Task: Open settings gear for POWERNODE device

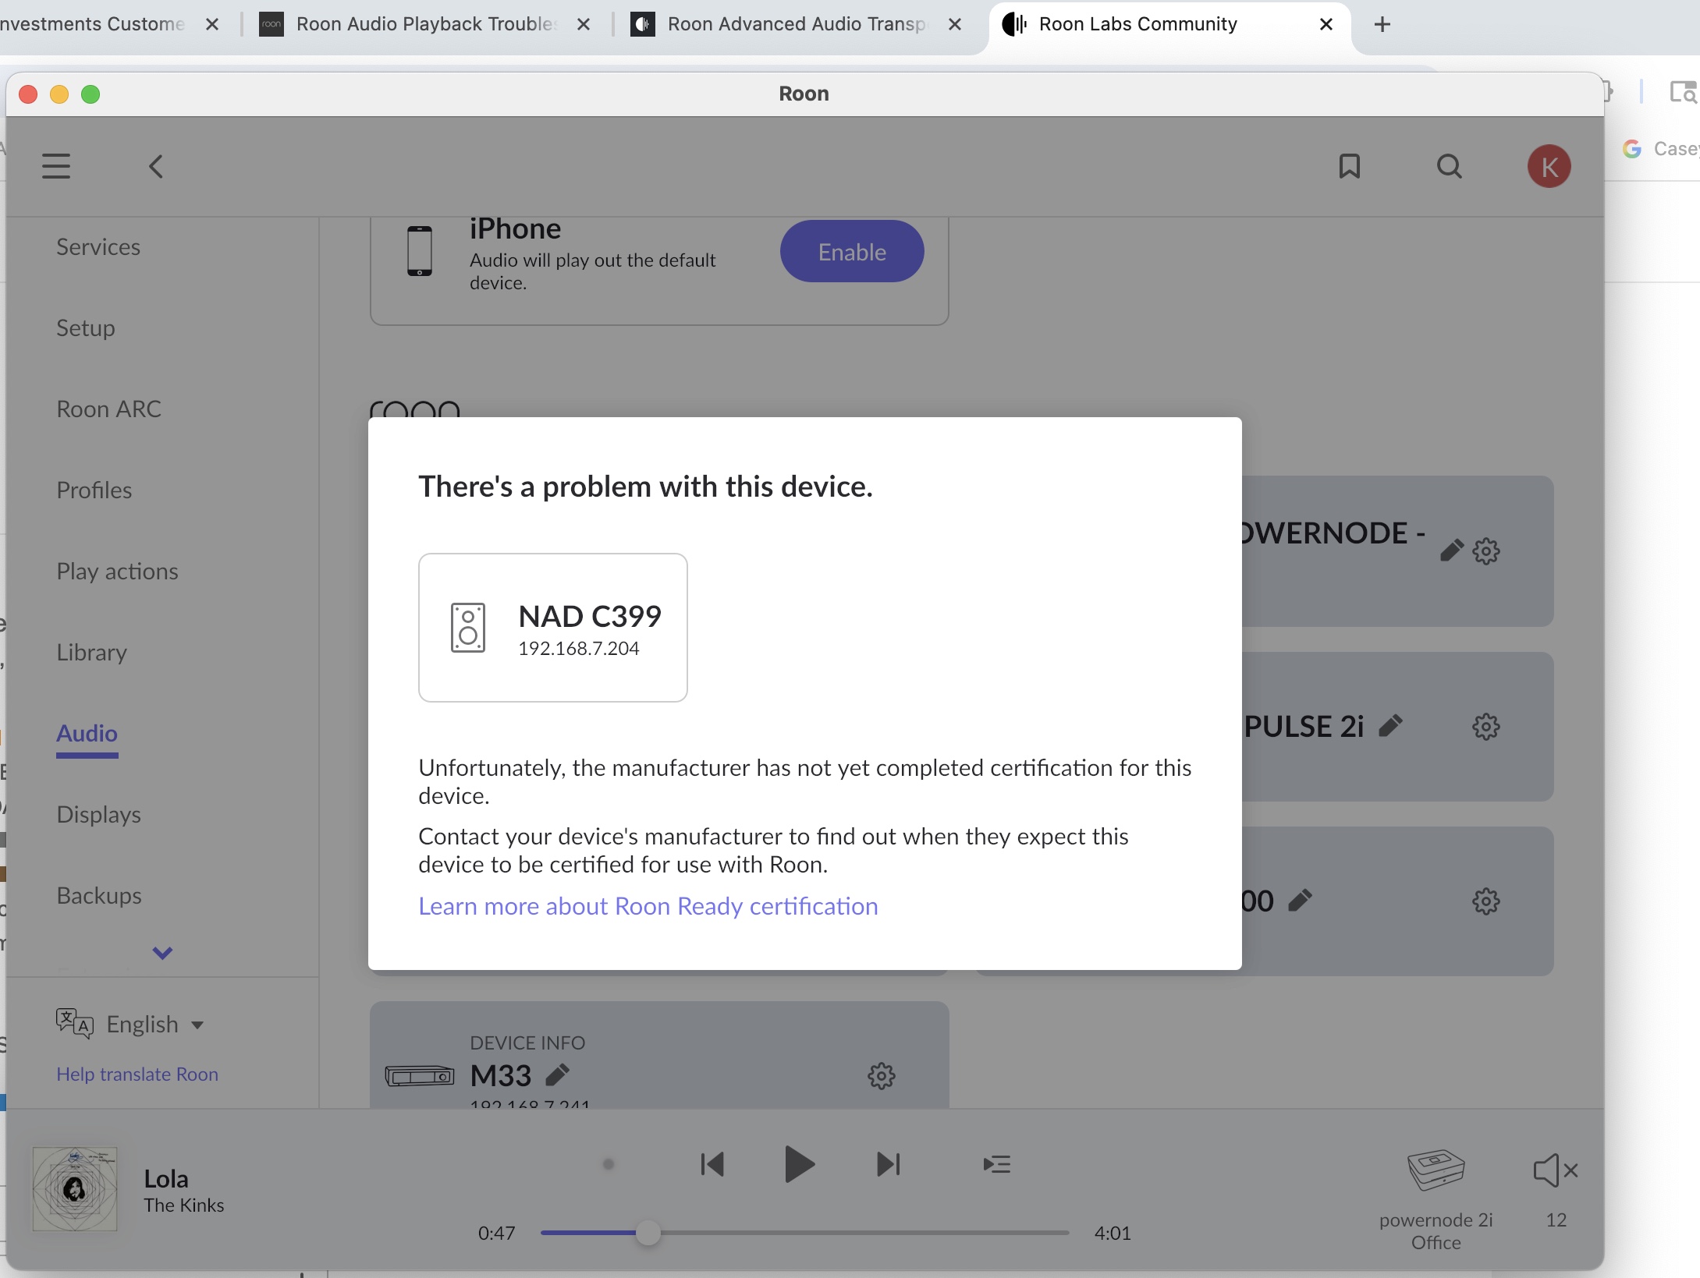Action: [x=1485, y=551]
